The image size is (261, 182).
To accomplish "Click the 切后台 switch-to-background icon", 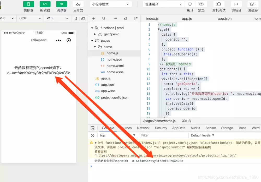I will click(x=236, y=4).
